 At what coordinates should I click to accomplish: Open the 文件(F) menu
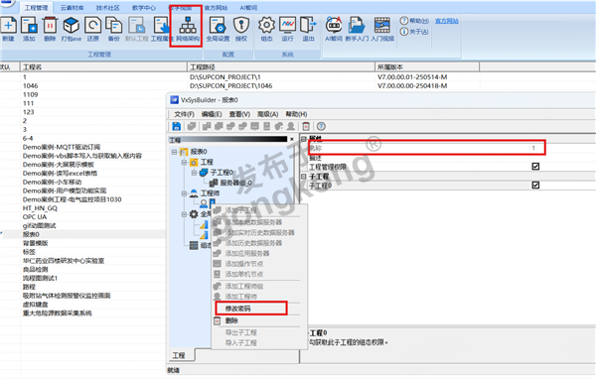pyautogui.click(x=184, y=114)
